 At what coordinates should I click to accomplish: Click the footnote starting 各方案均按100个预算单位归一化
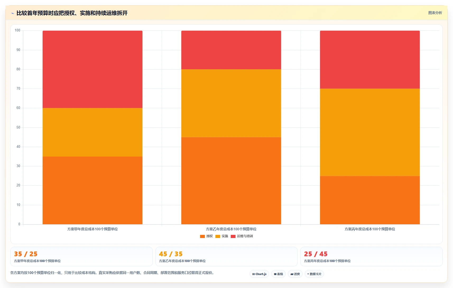(112, 273)
